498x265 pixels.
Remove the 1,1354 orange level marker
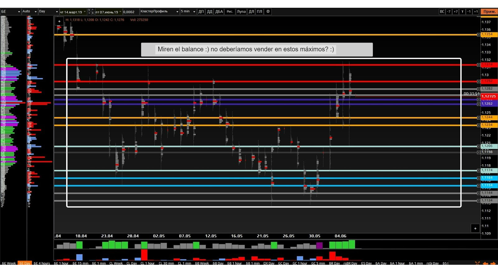(x=479, y=35)
